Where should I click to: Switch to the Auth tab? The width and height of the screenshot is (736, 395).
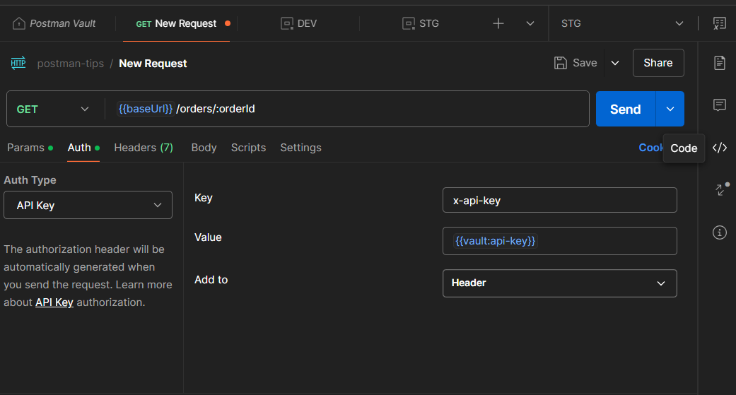[83, 148]
